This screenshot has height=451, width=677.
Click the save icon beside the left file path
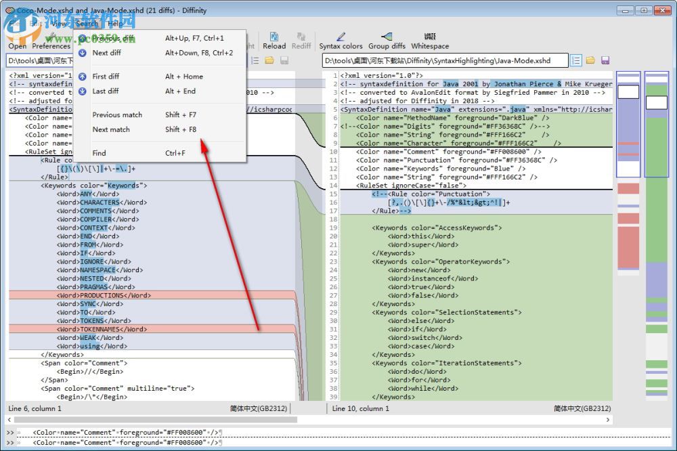click(284, 61)
